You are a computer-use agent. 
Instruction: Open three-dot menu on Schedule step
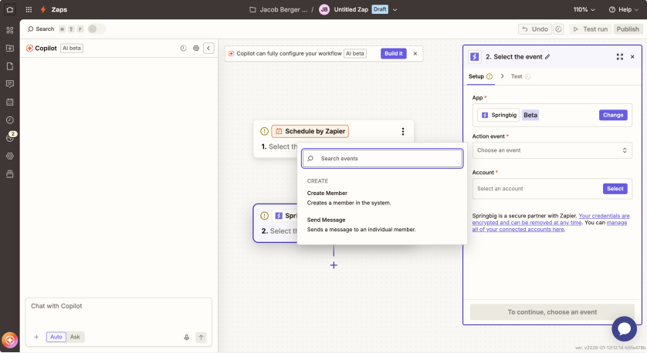[x=403, y=131]
